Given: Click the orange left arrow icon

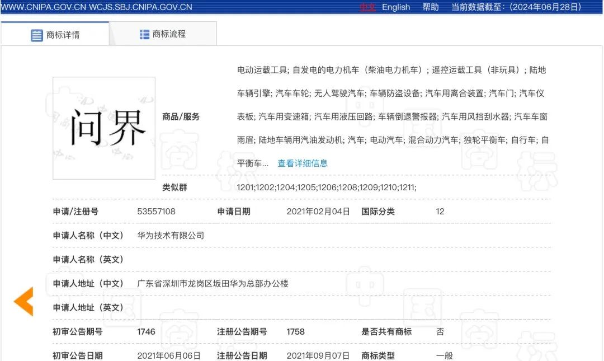Looking at the screenshot, I should (x=23, y=301).
